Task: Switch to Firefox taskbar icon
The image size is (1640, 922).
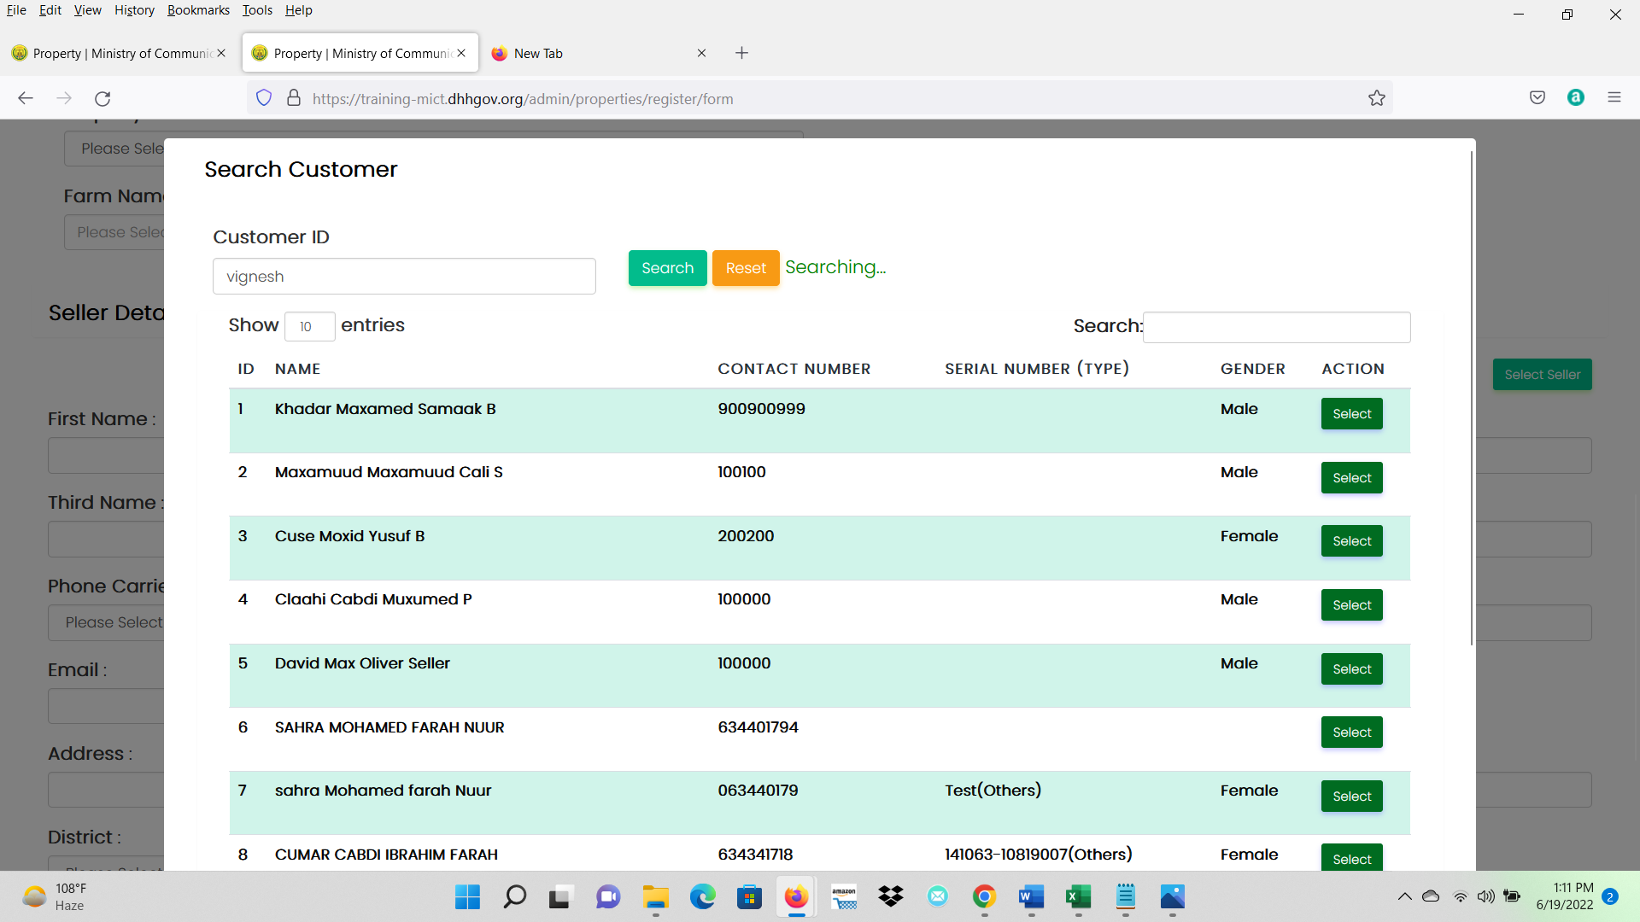Action: click(796, 896)
